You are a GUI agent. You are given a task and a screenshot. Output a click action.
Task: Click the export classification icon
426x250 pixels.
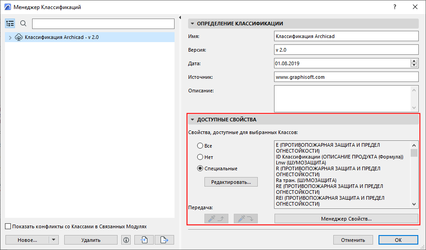(164, 240)
